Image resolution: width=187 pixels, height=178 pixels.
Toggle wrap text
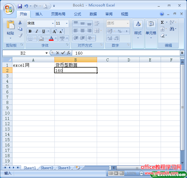tap(97, 23)
